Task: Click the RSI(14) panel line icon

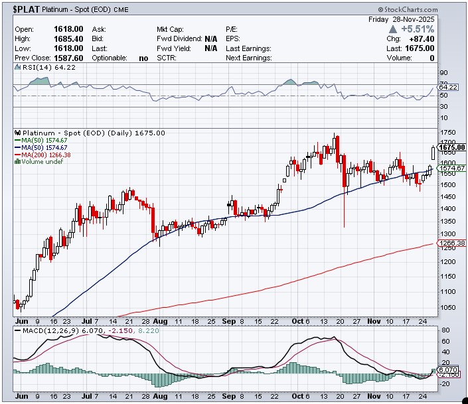Action: [x=18, y=67]
